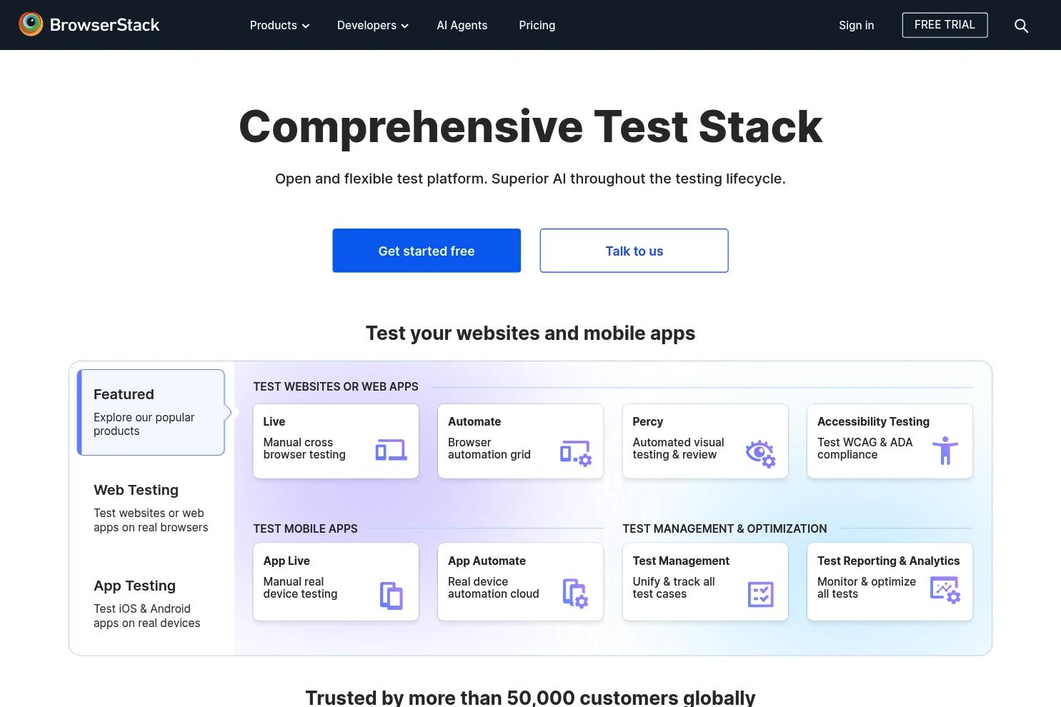Click the App Live mobile devices icon
Screen dimensions: 1061x707
point(391,596)
